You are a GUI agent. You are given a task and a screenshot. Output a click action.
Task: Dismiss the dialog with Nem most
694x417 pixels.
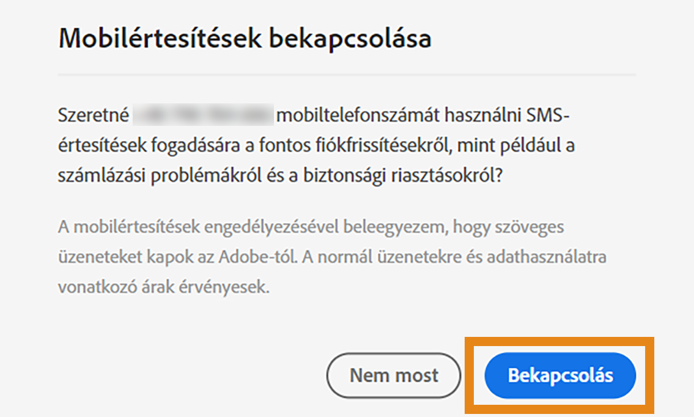[394, 375]
